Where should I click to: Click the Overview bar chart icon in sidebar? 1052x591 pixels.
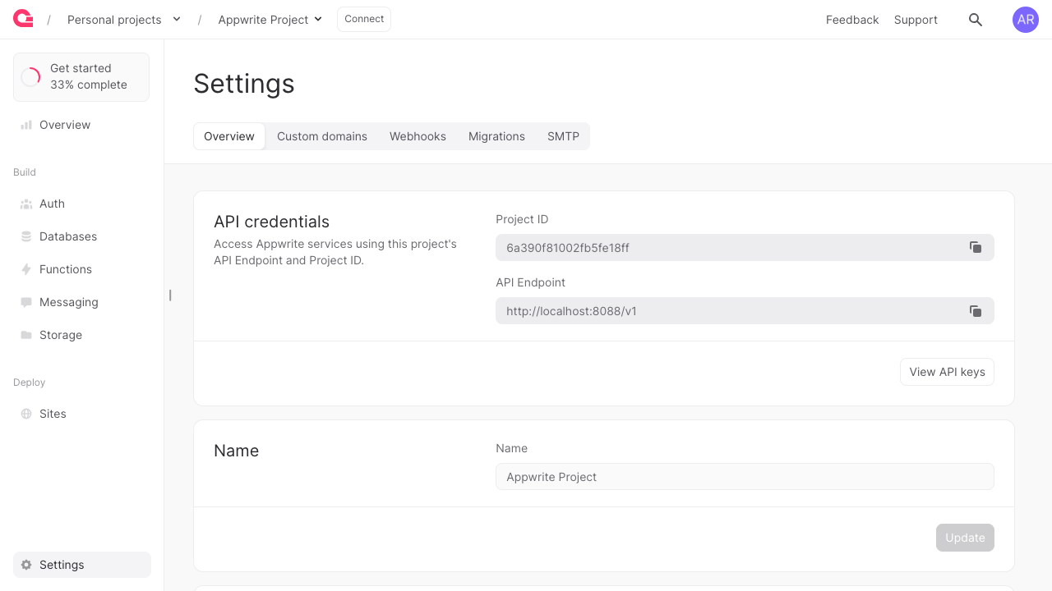point(26,125)
